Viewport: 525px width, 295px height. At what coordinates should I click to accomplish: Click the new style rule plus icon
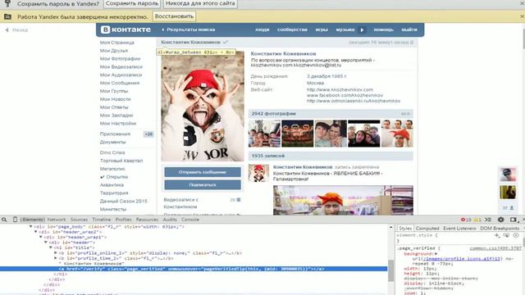(x=497, y=235)
